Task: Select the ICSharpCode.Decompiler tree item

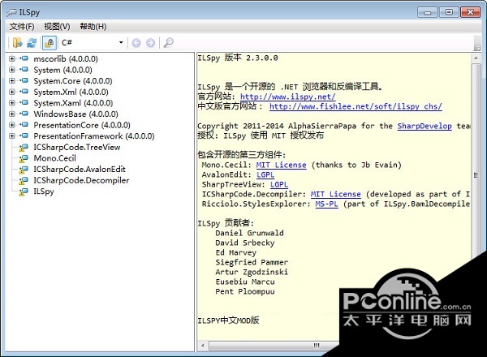Action: (x=81, y=180)
